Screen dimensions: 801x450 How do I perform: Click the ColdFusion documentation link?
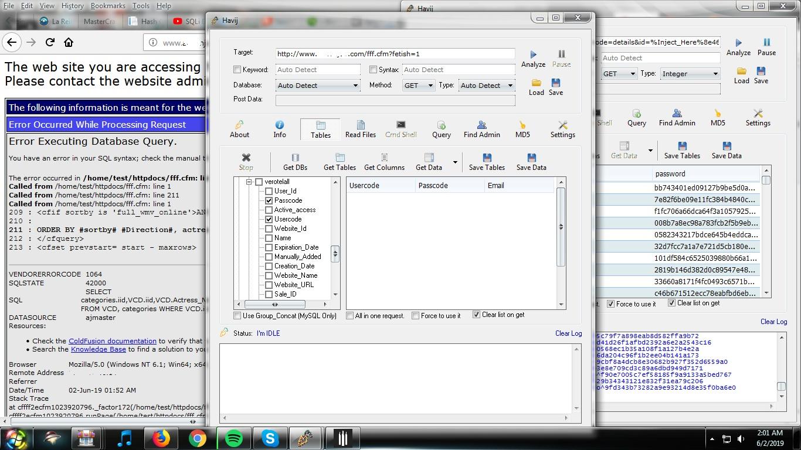click(112, 341)
